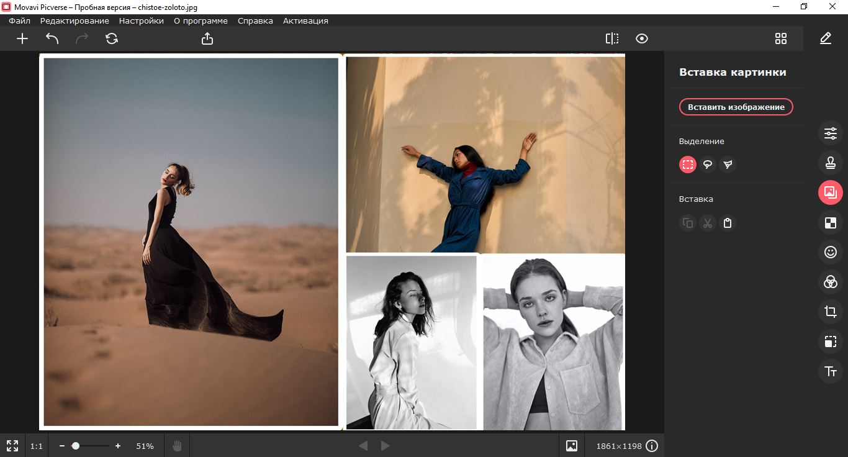Click the Выделение section label
Viewport: 848px width, 457px height.
coord(701,141)
